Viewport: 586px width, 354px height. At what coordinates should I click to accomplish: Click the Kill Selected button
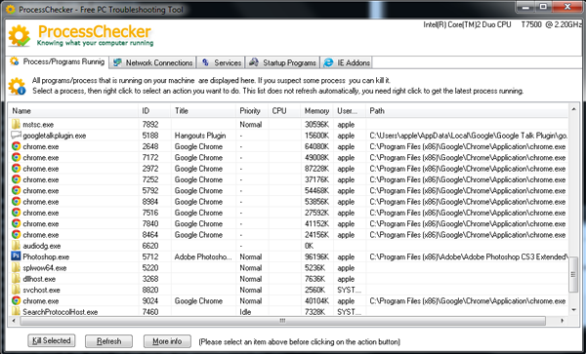tap(52, 340)
